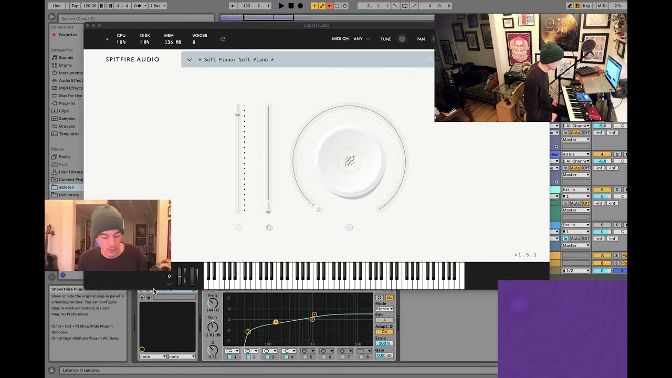Viewport: 672px width, 378px height.
Task: Select the Grooves category
Action: point(67,126)
